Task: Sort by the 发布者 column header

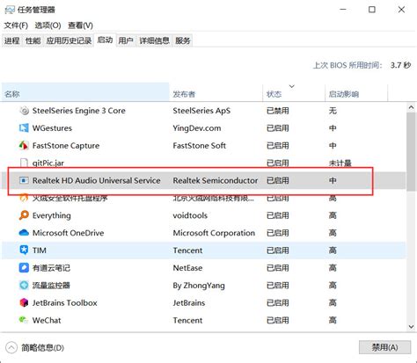Action: [216, 92]
